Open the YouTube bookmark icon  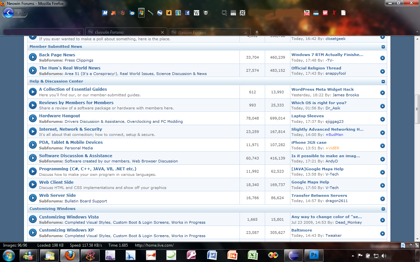pyautogui.click(x=306, y=12)
